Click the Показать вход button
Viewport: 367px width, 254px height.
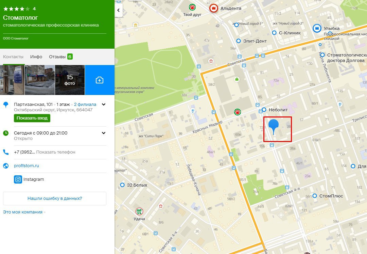point(32,118)
